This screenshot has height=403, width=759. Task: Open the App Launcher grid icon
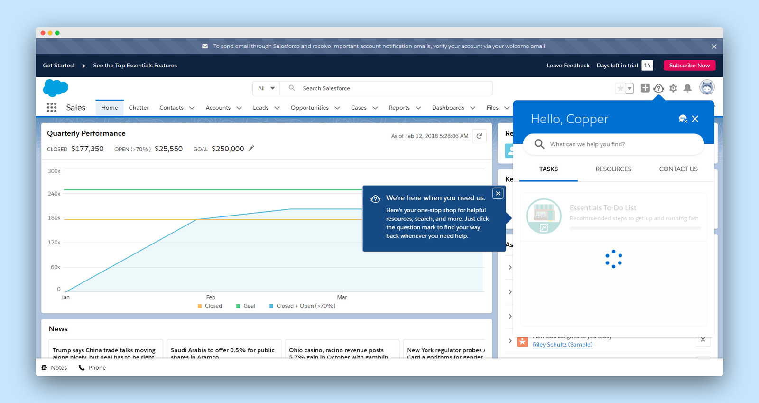[52, 108]
